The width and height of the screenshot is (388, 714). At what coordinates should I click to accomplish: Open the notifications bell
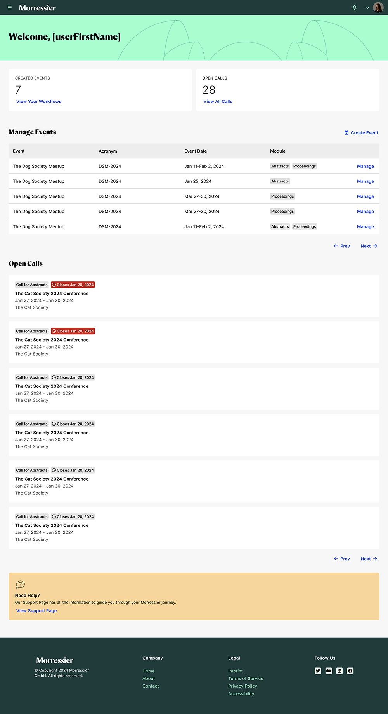(354, 8)
